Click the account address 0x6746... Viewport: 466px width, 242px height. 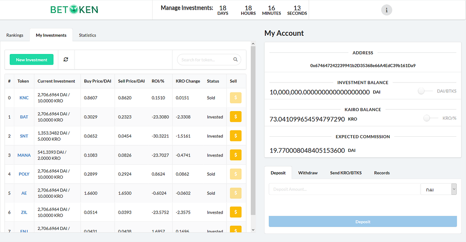[x=363, y=66]
